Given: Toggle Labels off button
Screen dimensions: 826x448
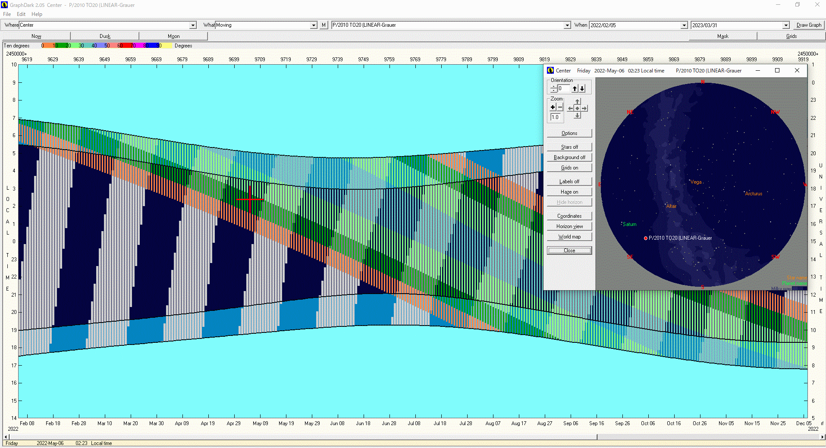Looking at the screenshot, I should pos(569,182).
